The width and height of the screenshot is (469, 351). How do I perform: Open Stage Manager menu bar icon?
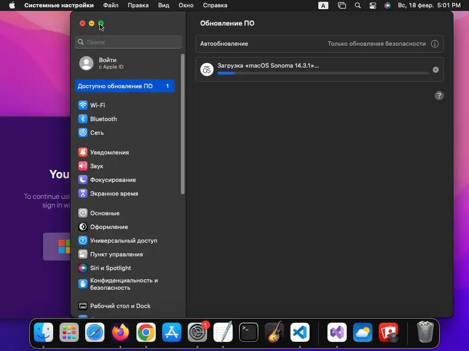(342, 5)
